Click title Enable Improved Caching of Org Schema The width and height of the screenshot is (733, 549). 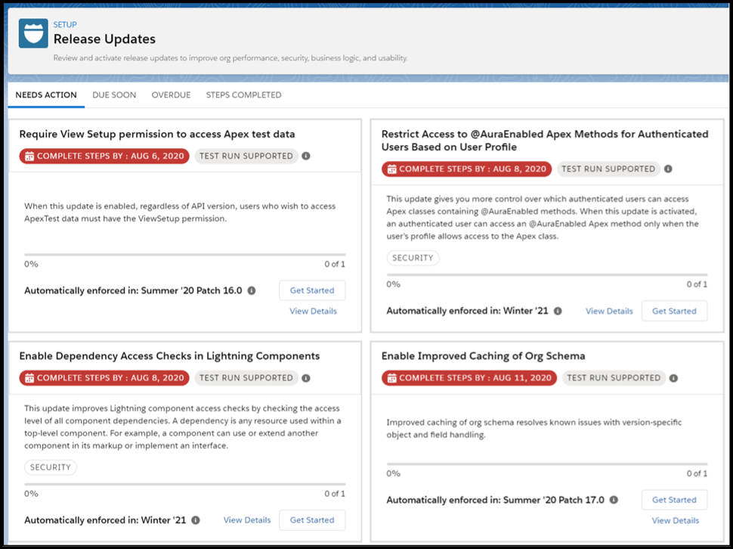pyautogui.click(x=484, y=356)
